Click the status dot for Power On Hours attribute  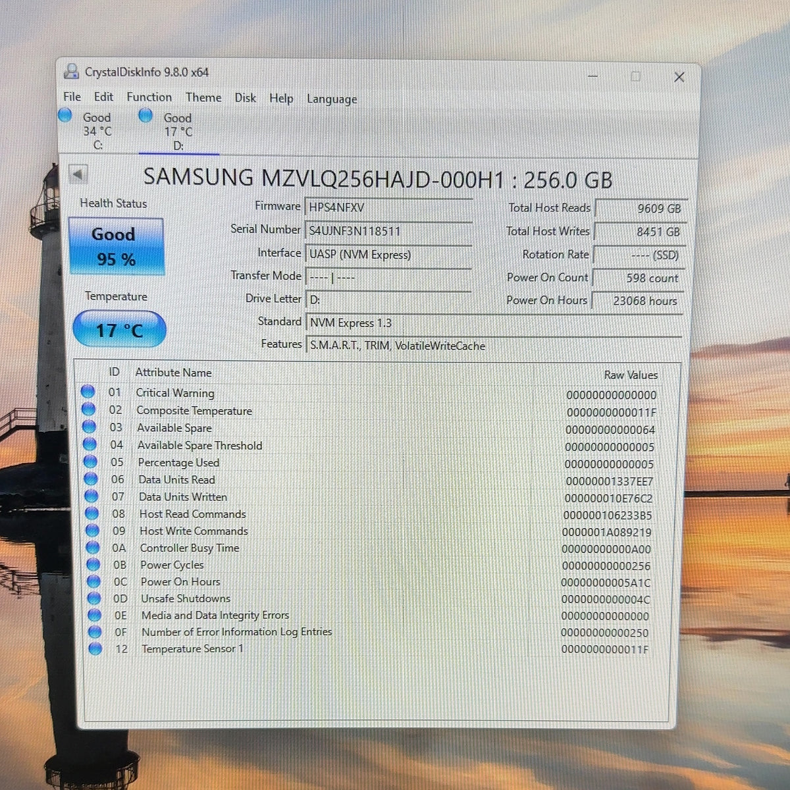click(x=94, y=581)
